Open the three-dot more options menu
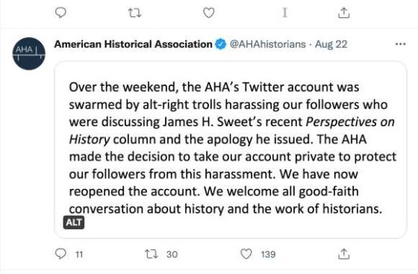 [400, 44]
